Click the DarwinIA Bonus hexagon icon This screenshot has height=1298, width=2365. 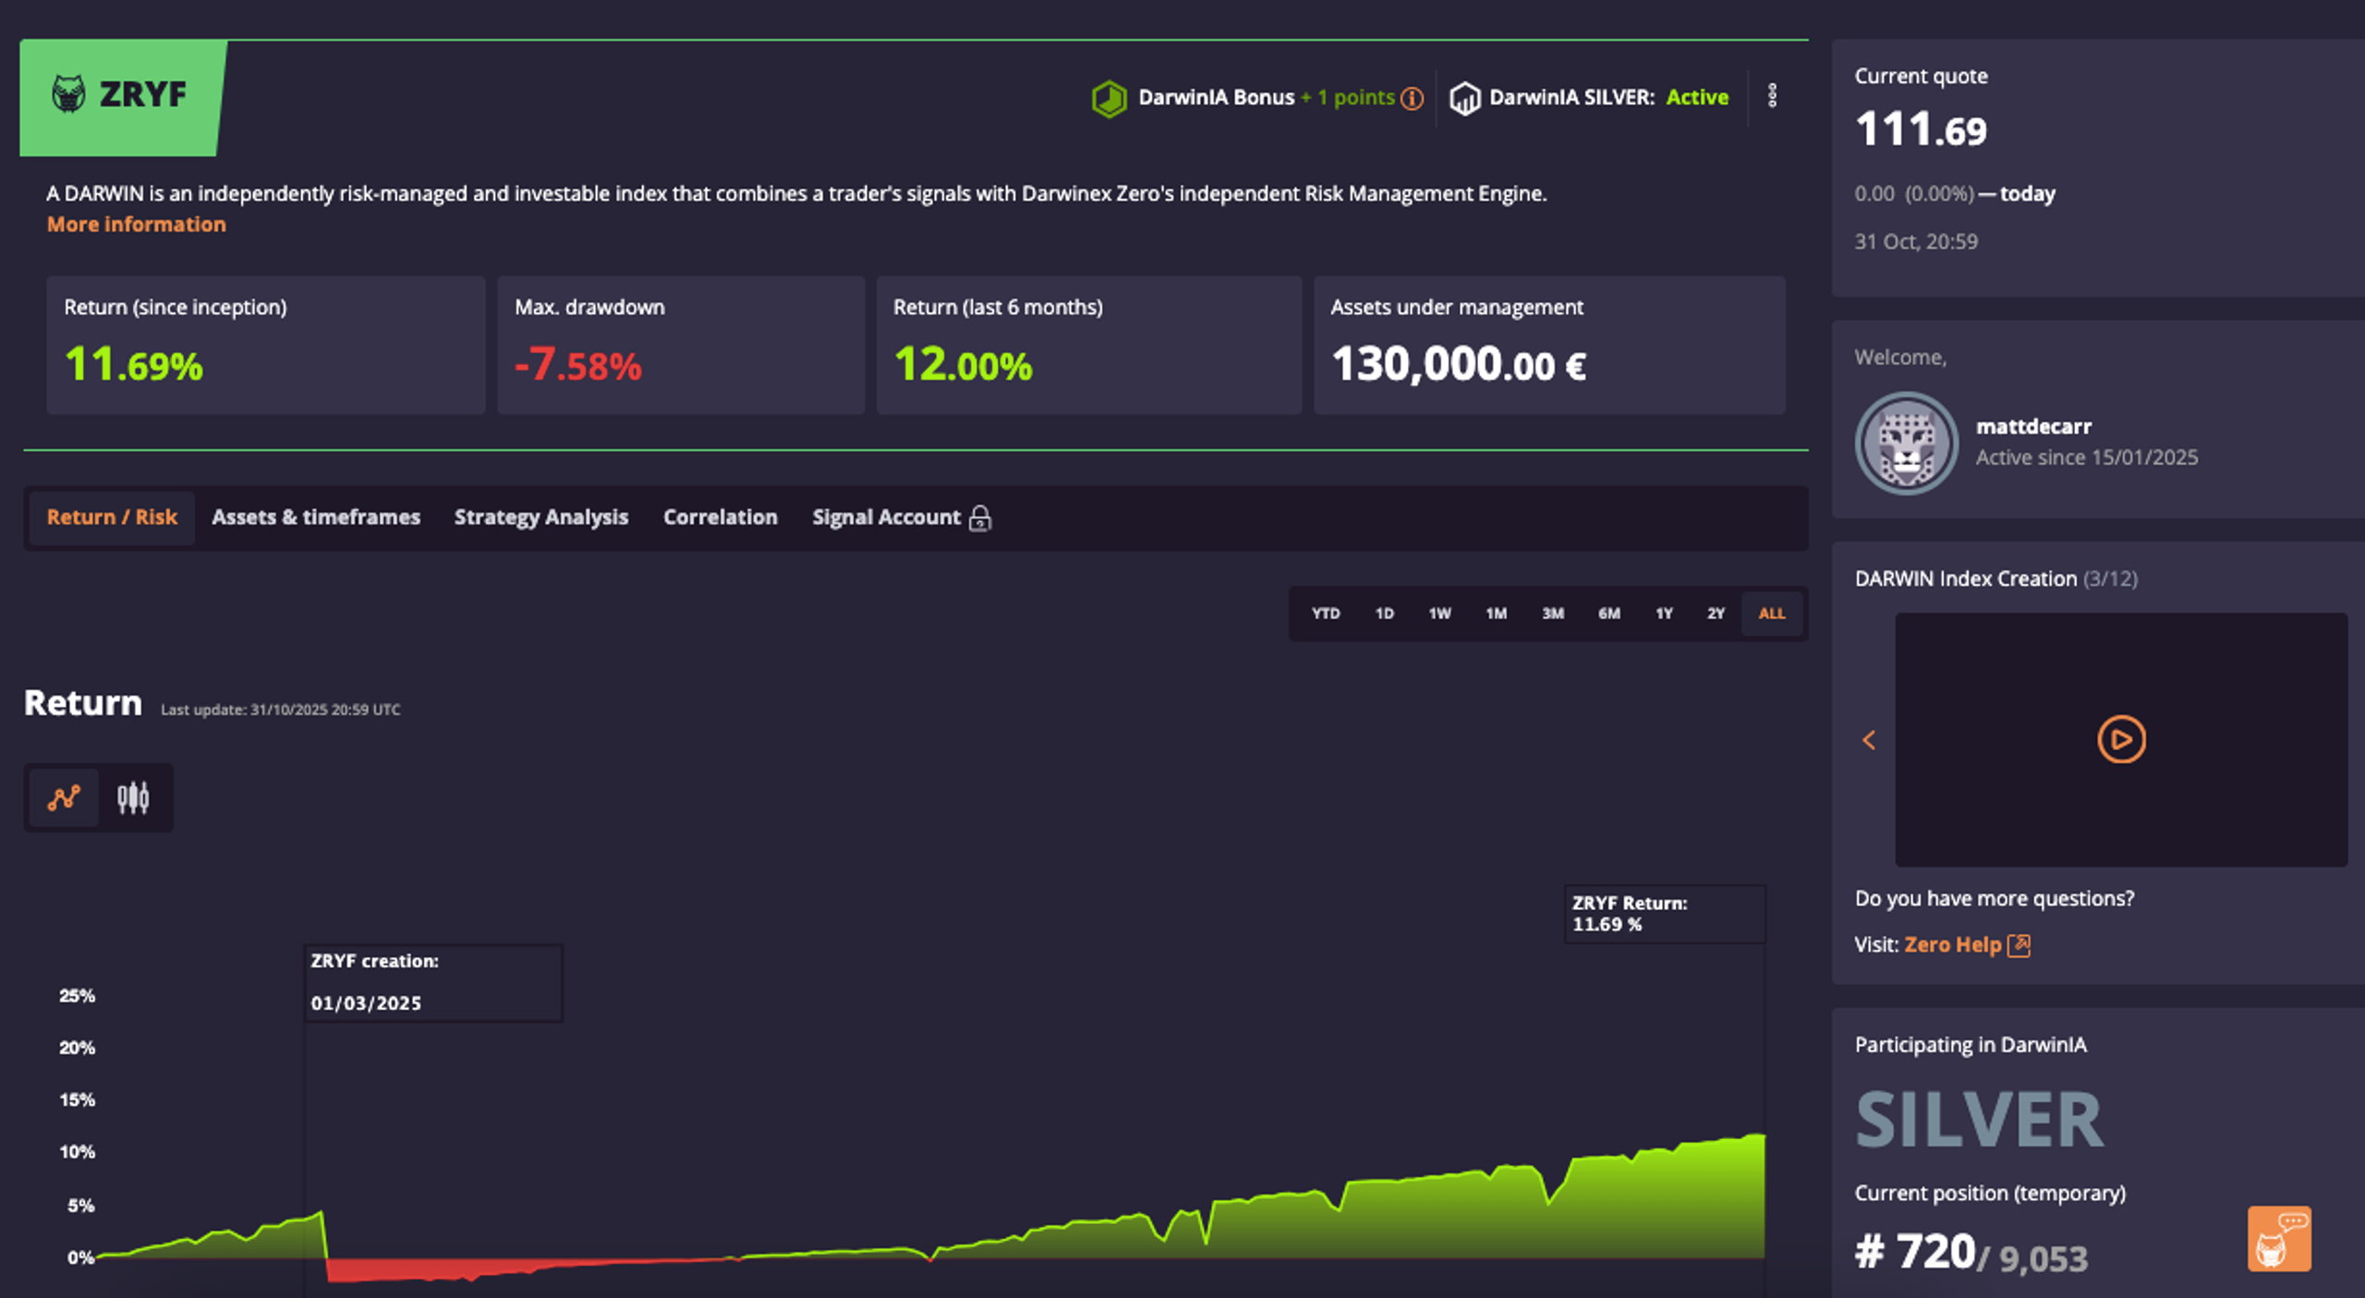pos(1109,98)
